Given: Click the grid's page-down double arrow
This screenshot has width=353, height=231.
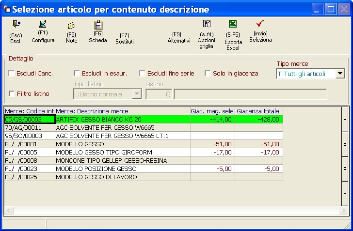Looking at the screenshot, I should [x=345, y=169].
